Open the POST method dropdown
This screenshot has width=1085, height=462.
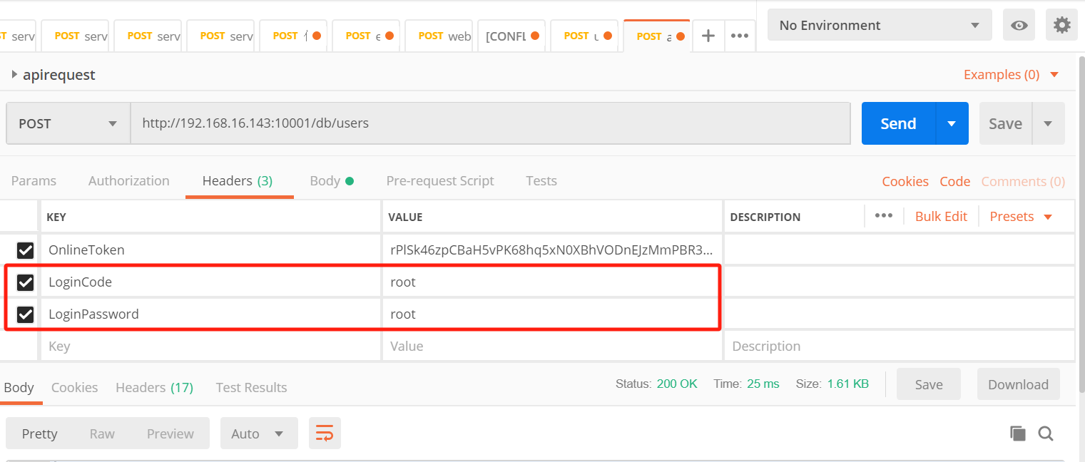coord(68,124)
